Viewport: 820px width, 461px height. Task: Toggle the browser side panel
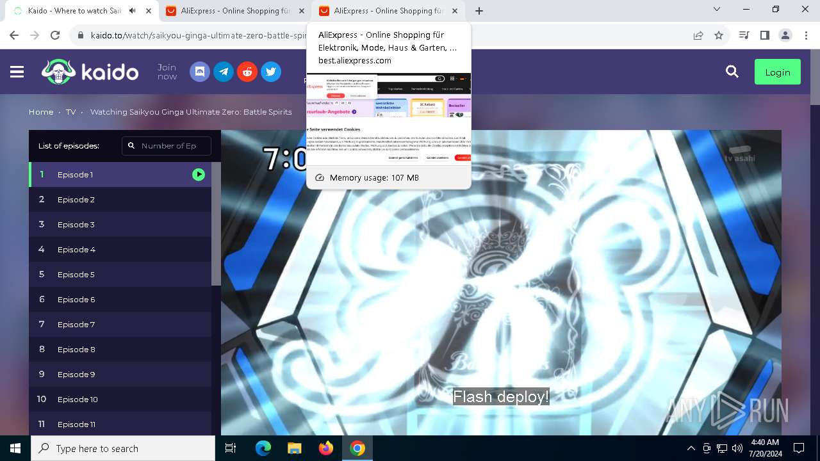pos(764,35)
